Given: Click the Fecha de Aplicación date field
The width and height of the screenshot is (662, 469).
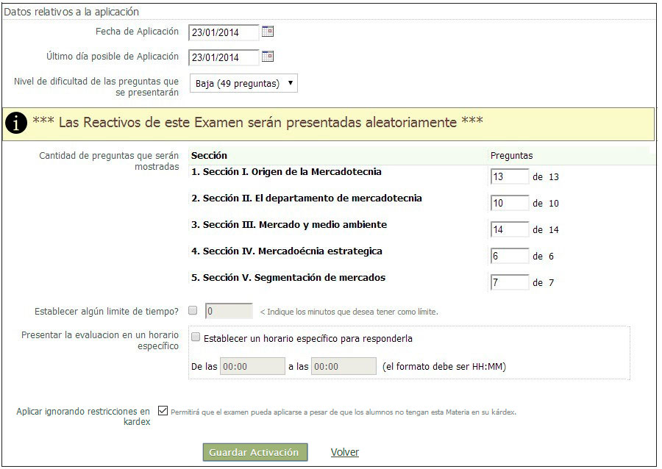Looking at the screenshot, I should click(x=224, y=32).
